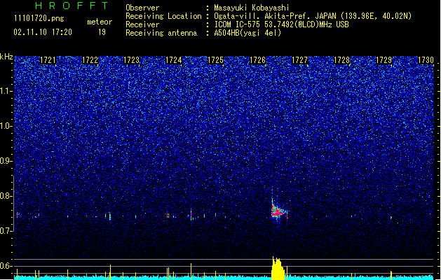Click the 1728 time marker

click(341, 60)
